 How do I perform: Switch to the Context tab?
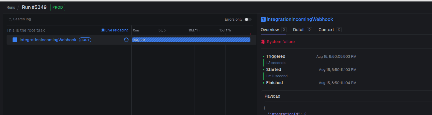tap(330, 30)
